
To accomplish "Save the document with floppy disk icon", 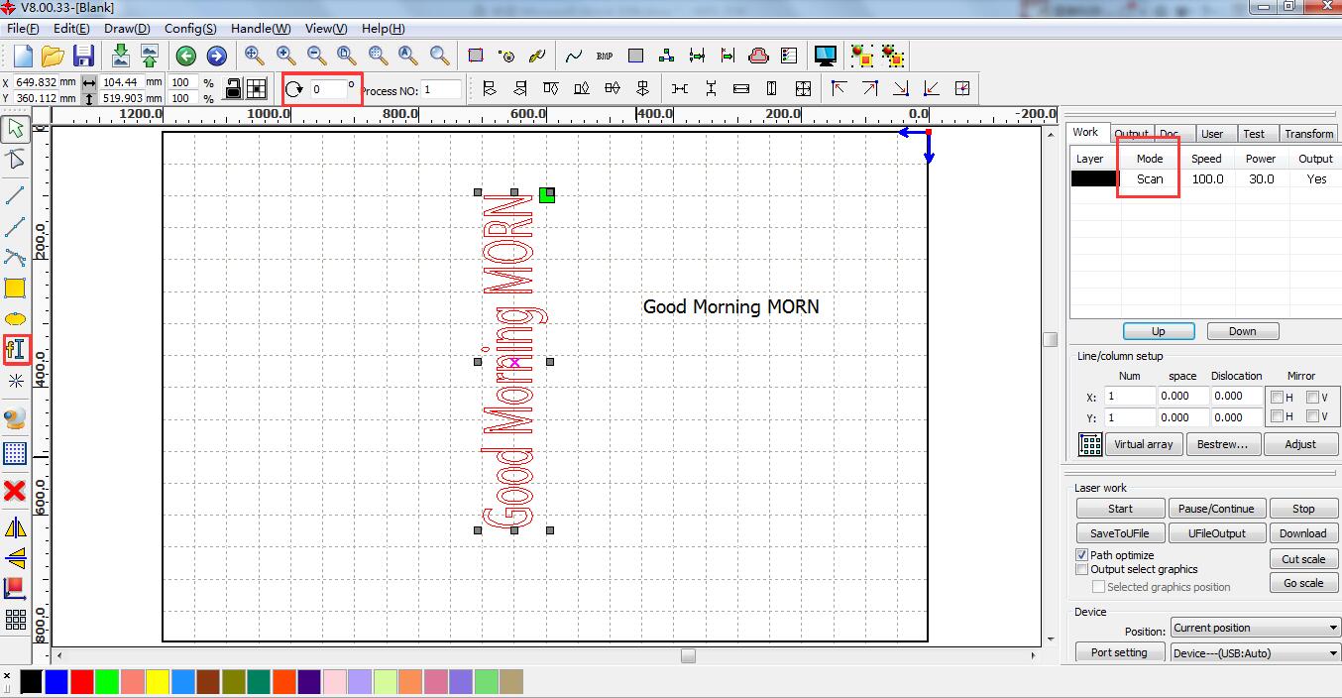I will pyautogui.click(x=83, y=56).
